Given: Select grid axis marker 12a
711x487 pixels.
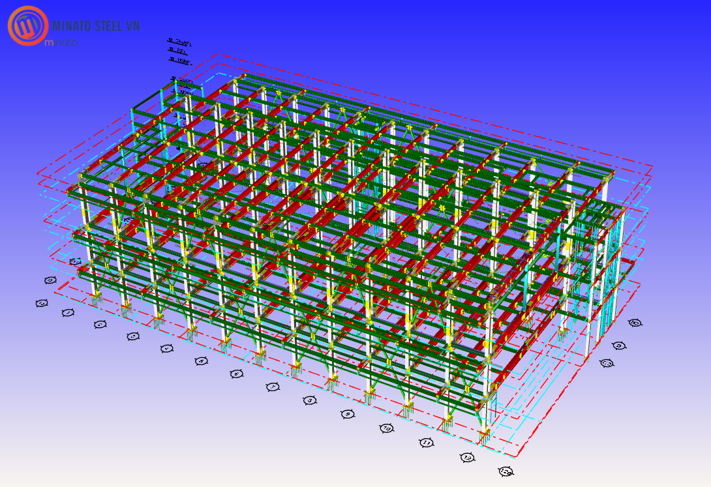Looking at the screenshot, I should [506, 471].
